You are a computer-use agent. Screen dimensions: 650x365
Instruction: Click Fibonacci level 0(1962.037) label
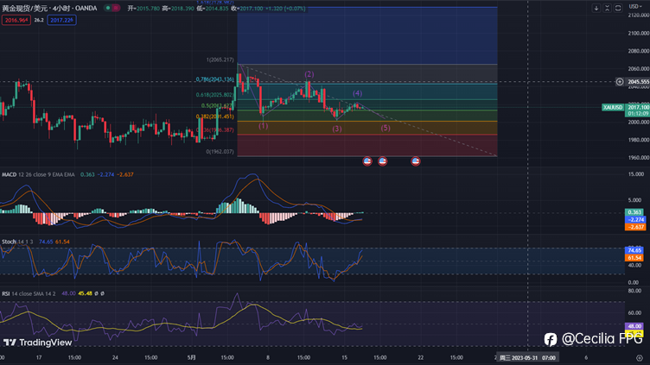pyautogui.click(x=220, y=152)
